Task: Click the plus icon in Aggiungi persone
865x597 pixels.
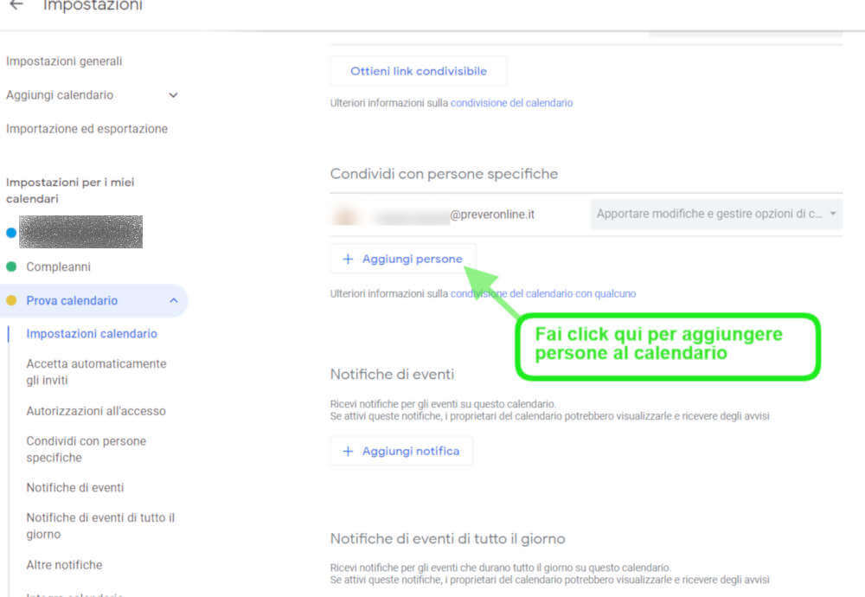Action: [x=349, y=259]
